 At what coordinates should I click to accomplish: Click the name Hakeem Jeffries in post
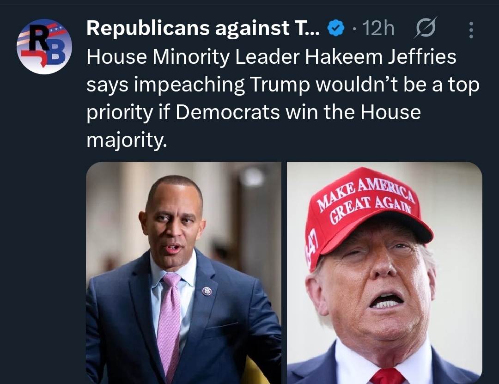[x=381, y=57]
